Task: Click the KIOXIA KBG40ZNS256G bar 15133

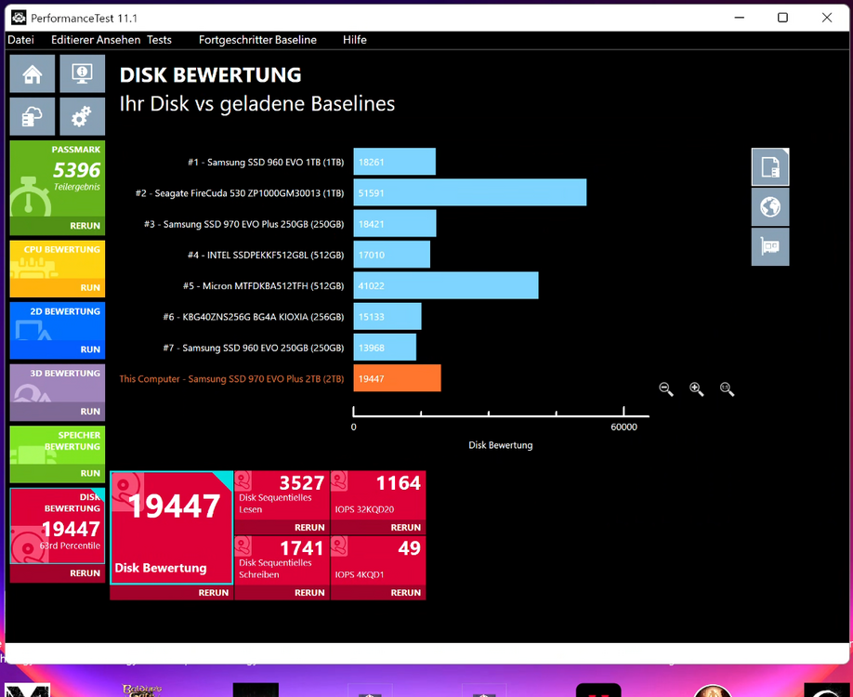Action: 387,317
